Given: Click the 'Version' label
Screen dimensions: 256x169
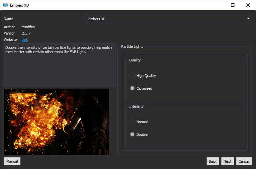Looking at the screenshot, I should pyautogui.click(x=10, y=33).
